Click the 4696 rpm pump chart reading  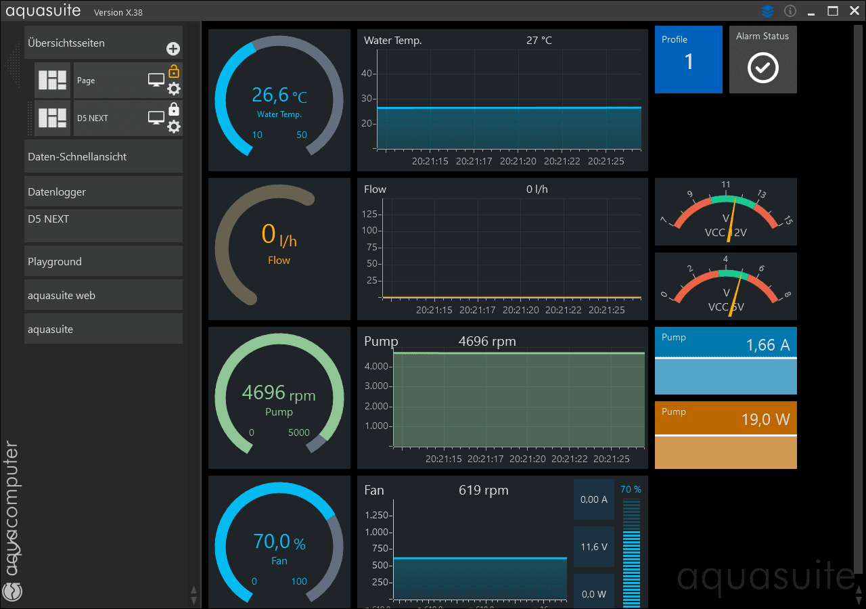[x=487, y=342]
